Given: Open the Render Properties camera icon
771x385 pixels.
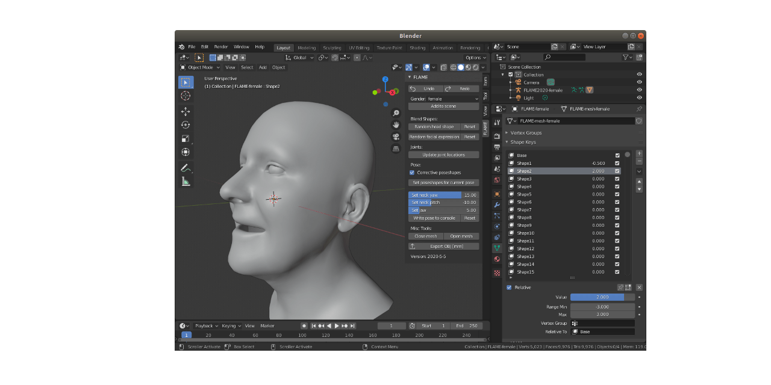Looking at the screenshot, I should [x=496, y=135].
